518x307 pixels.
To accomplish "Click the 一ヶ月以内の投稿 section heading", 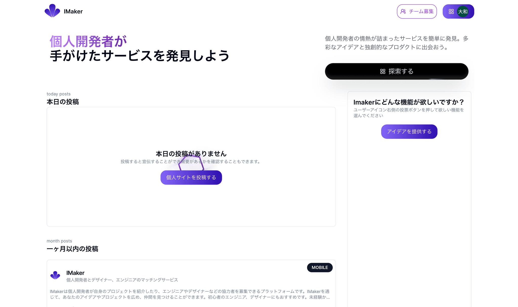I will pos(72,249).
